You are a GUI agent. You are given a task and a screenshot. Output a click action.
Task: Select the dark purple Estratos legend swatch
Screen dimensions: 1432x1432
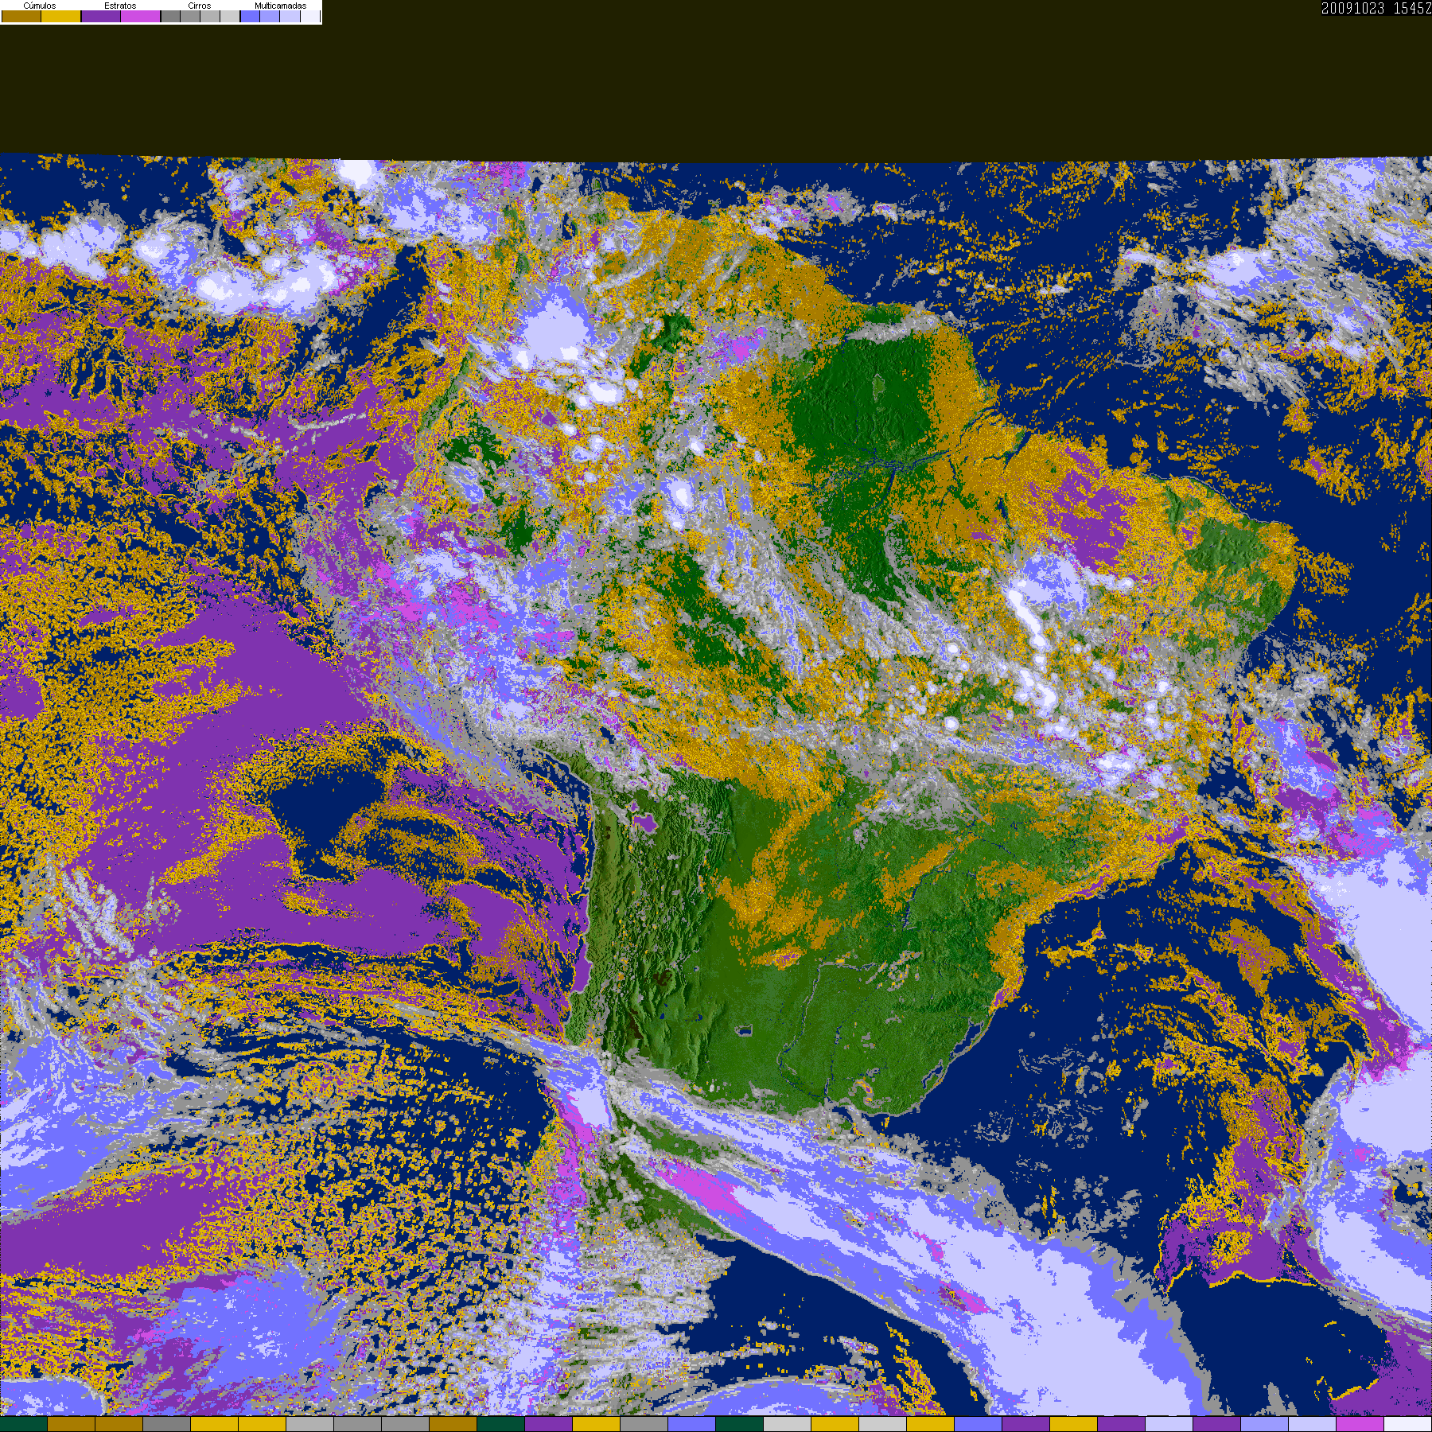click(x=101, y=16)
